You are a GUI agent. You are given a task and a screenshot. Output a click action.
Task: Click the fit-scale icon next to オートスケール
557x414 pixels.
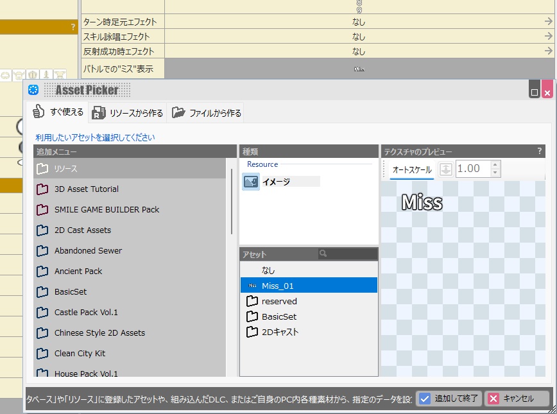(x=445, y=169)
